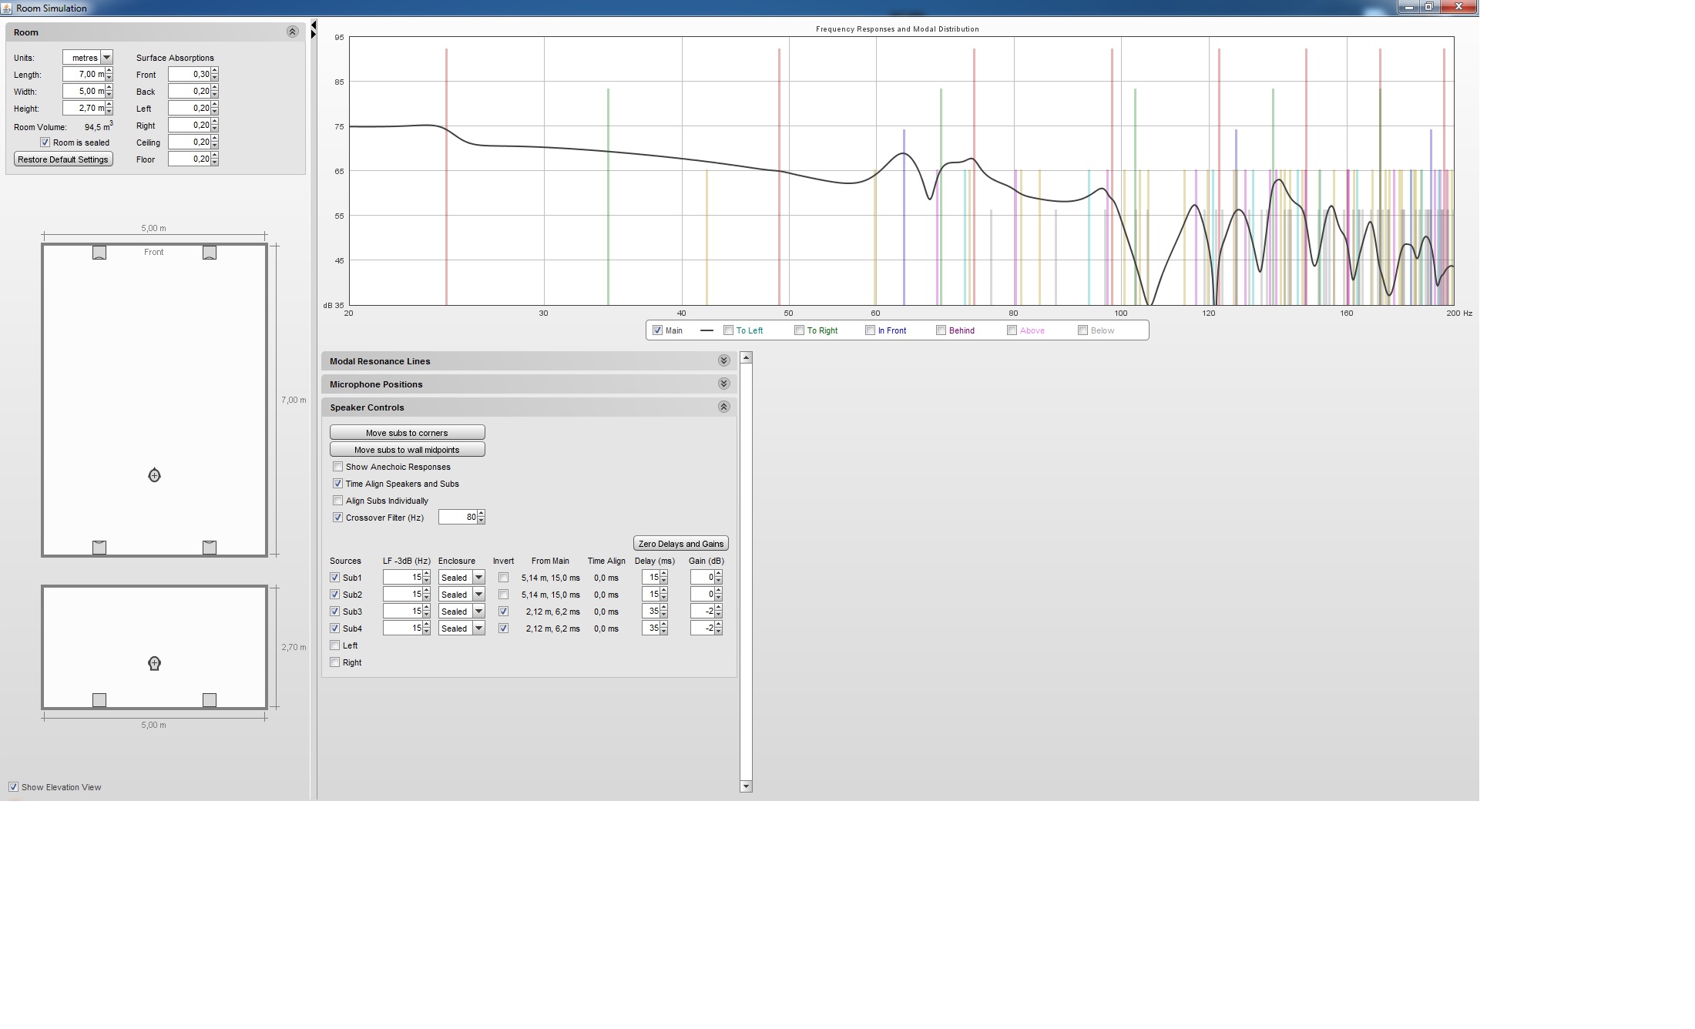The image size is (1695, 1029).
Task: Toggle the Invert checkbox for Sub1
Action: click(x=503, y=578)
